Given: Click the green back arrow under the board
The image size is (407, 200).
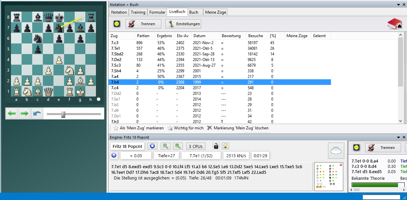Looking at the screenshot, I should click(x=12, y=114).
